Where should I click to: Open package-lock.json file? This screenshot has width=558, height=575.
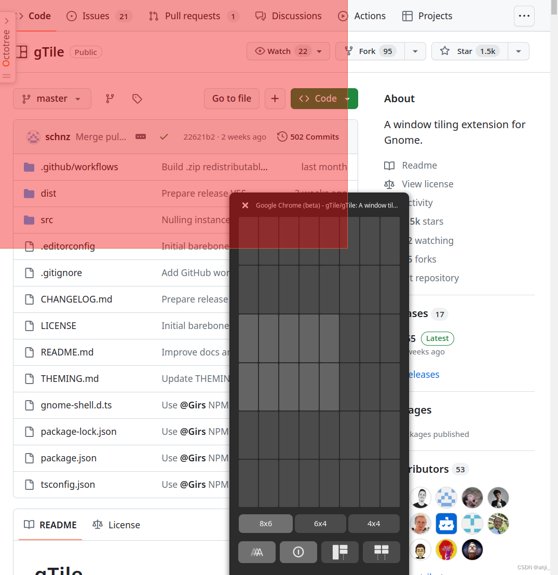click(x=78, y=432)
